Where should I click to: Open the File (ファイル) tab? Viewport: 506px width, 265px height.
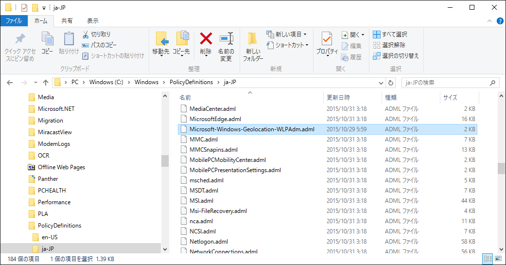click(x=14, y=21)
